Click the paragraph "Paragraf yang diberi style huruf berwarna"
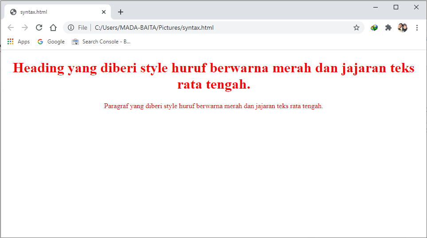This screenshot has height=238, width=427. tap(214, 106)
